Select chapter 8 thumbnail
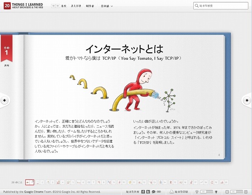This screenshot has width=252, height=195. (x=101, y=182)
